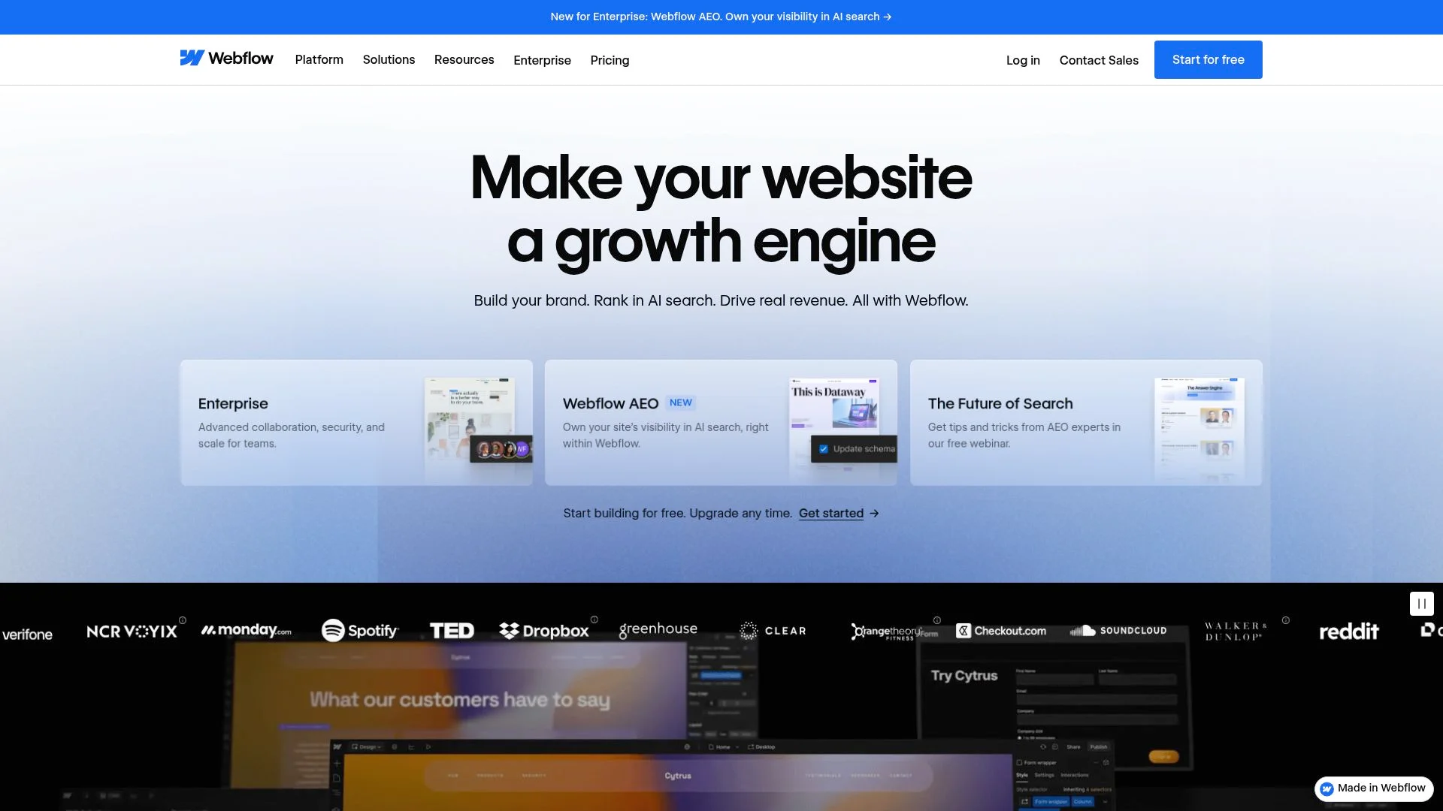The width and height of the screenshot is (1443, 811).
Task: Open info icon next to Dropbox
Action: 594,620
